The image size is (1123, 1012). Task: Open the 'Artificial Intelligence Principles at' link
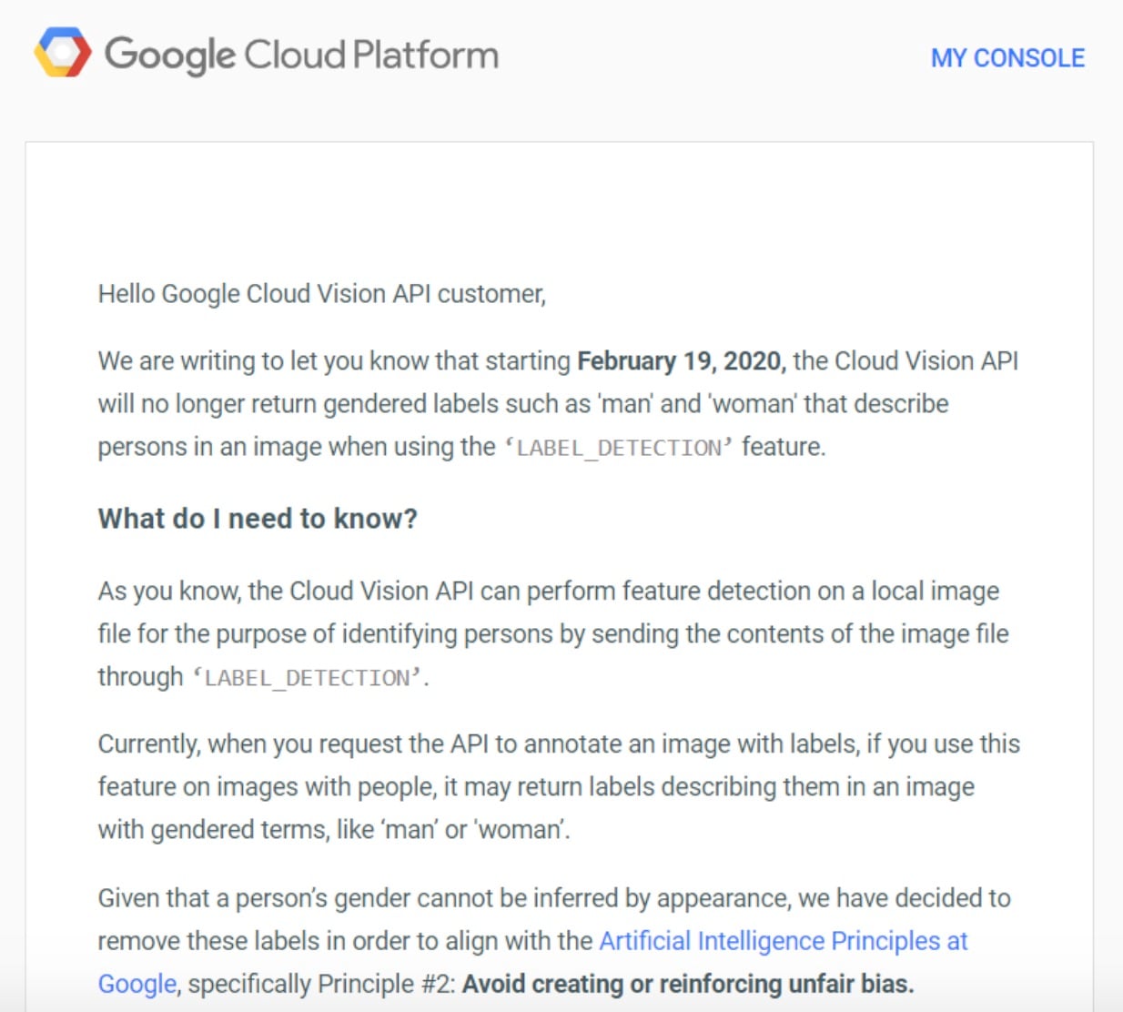(783, 941)
